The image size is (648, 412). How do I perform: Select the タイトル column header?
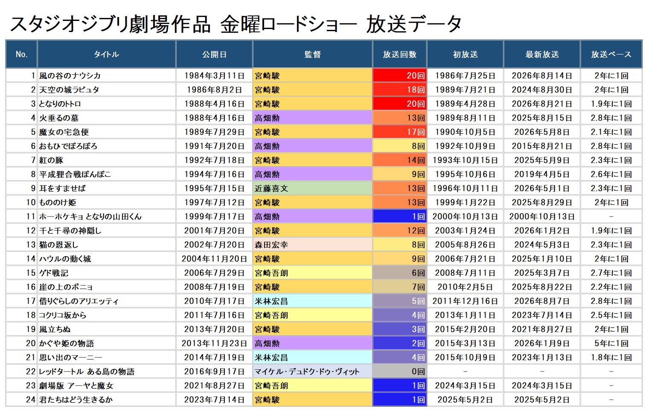coord(107,54)
